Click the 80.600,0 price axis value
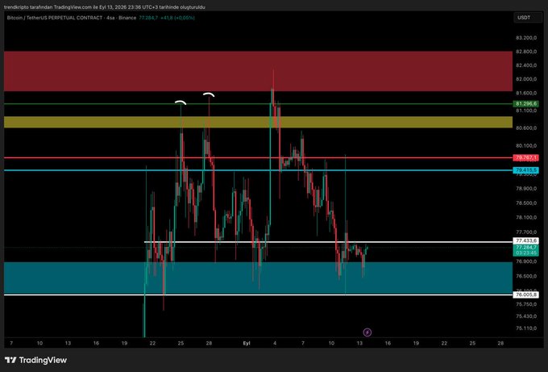Viewport: 548px width, 372px height. tap(526, 128)
